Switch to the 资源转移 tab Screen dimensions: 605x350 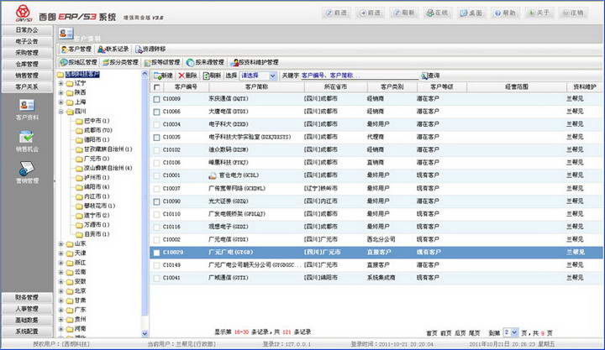(150, 50)
